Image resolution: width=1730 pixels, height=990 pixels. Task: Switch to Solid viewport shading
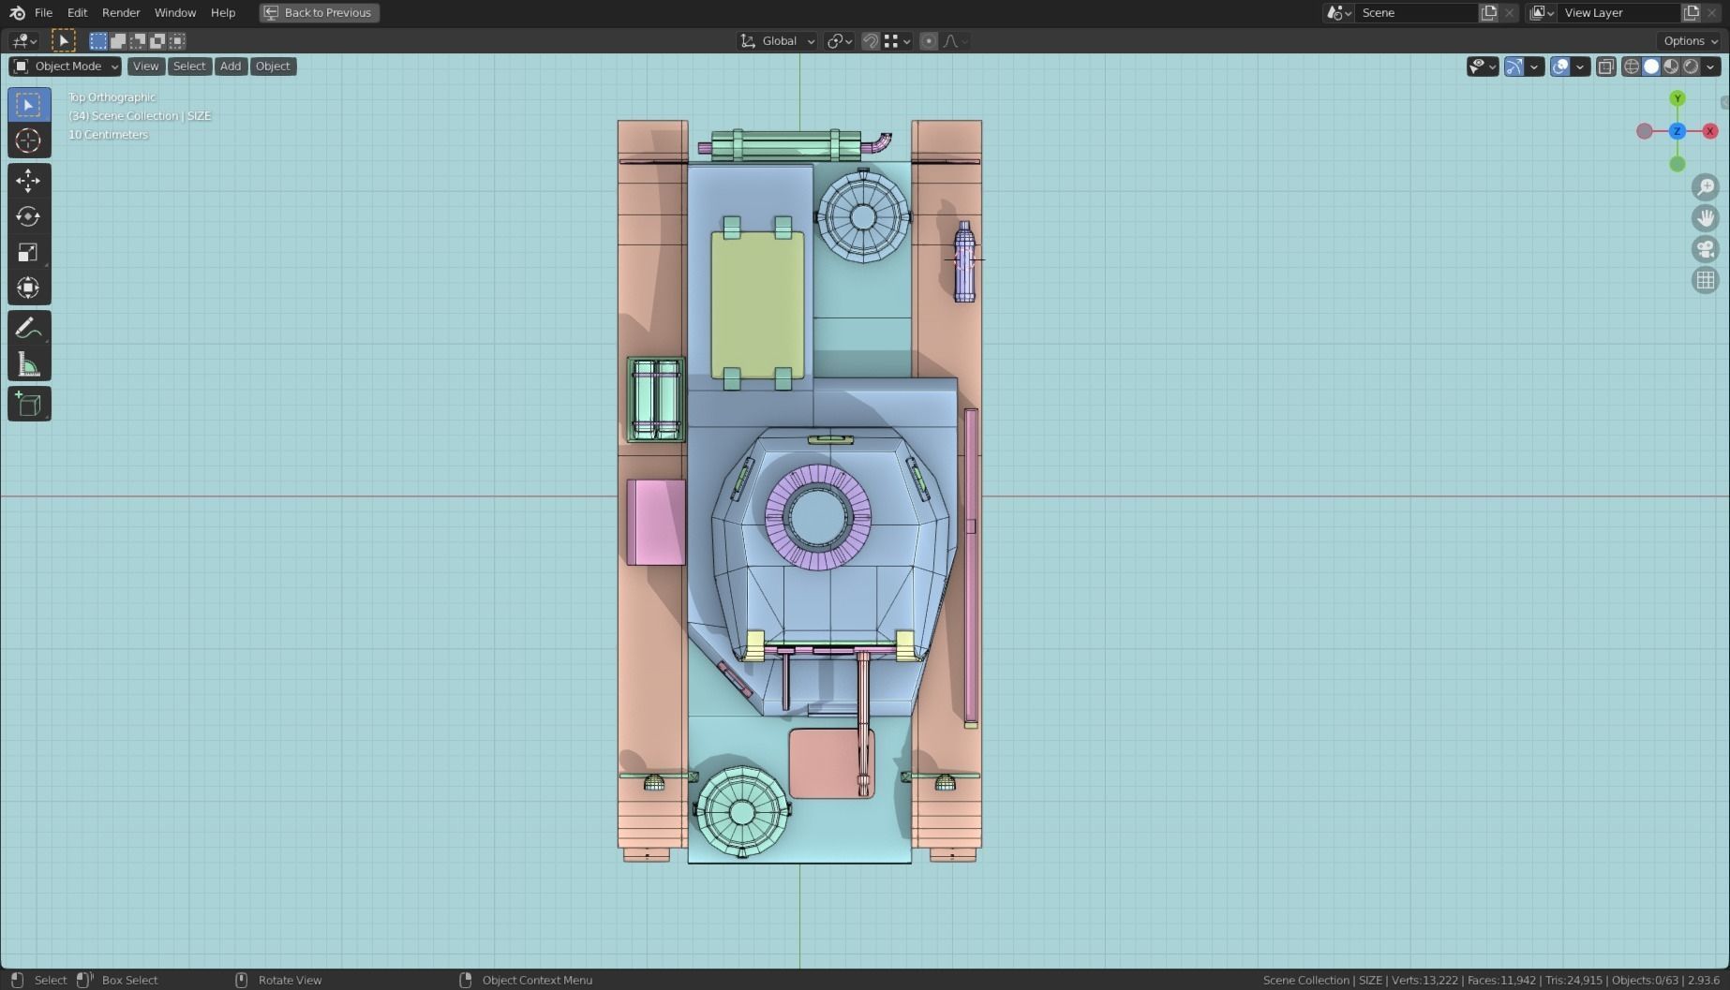coord(1651,66)
